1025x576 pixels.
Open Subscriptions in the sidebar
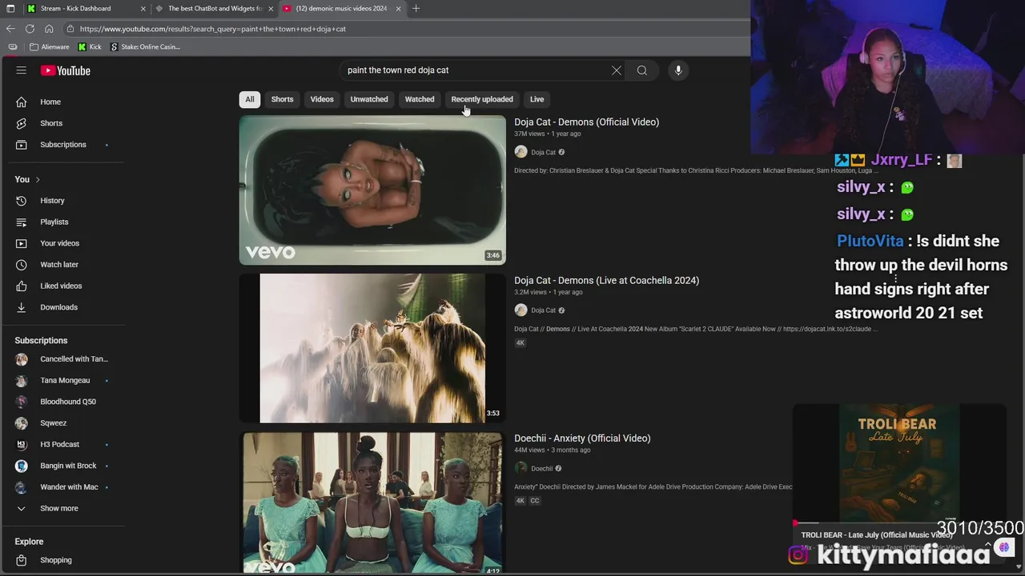(x=62, y=145)
